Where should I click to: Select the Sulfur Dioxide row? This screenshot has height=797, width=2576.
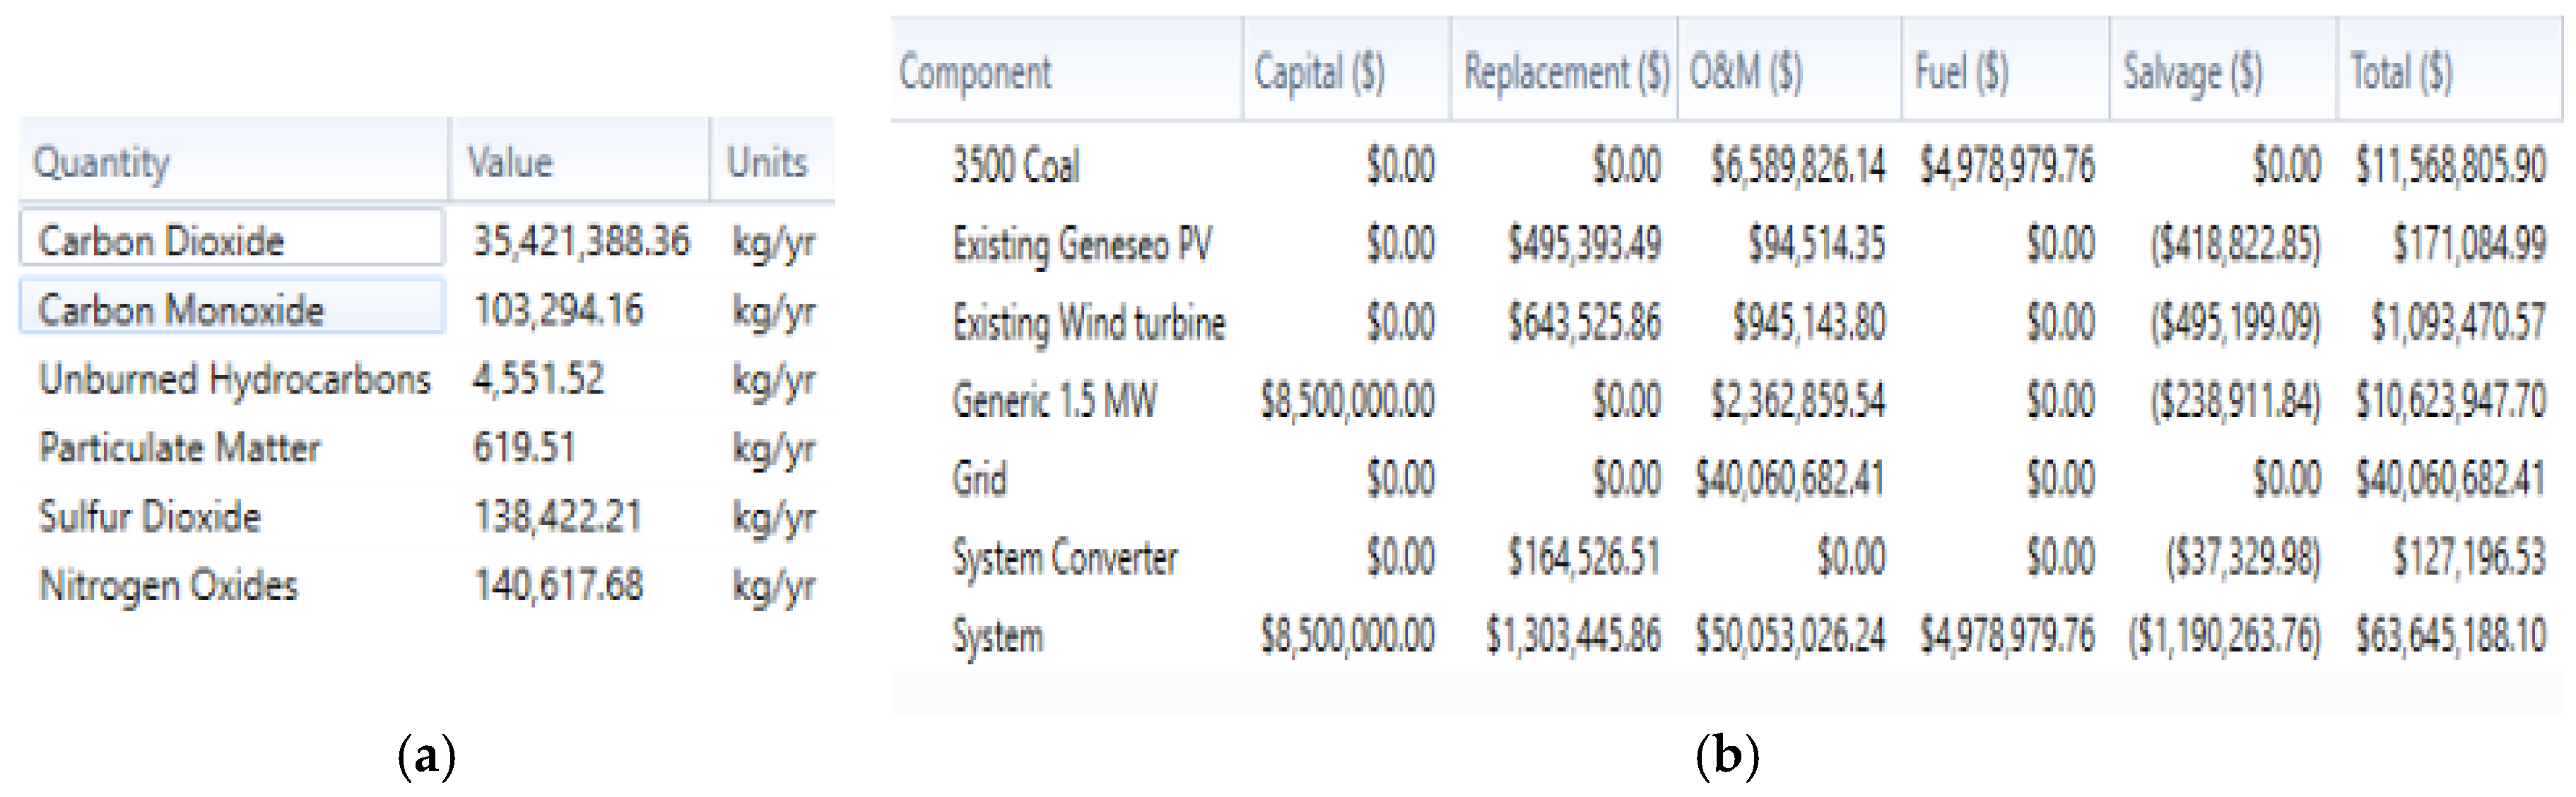(150, 517)
